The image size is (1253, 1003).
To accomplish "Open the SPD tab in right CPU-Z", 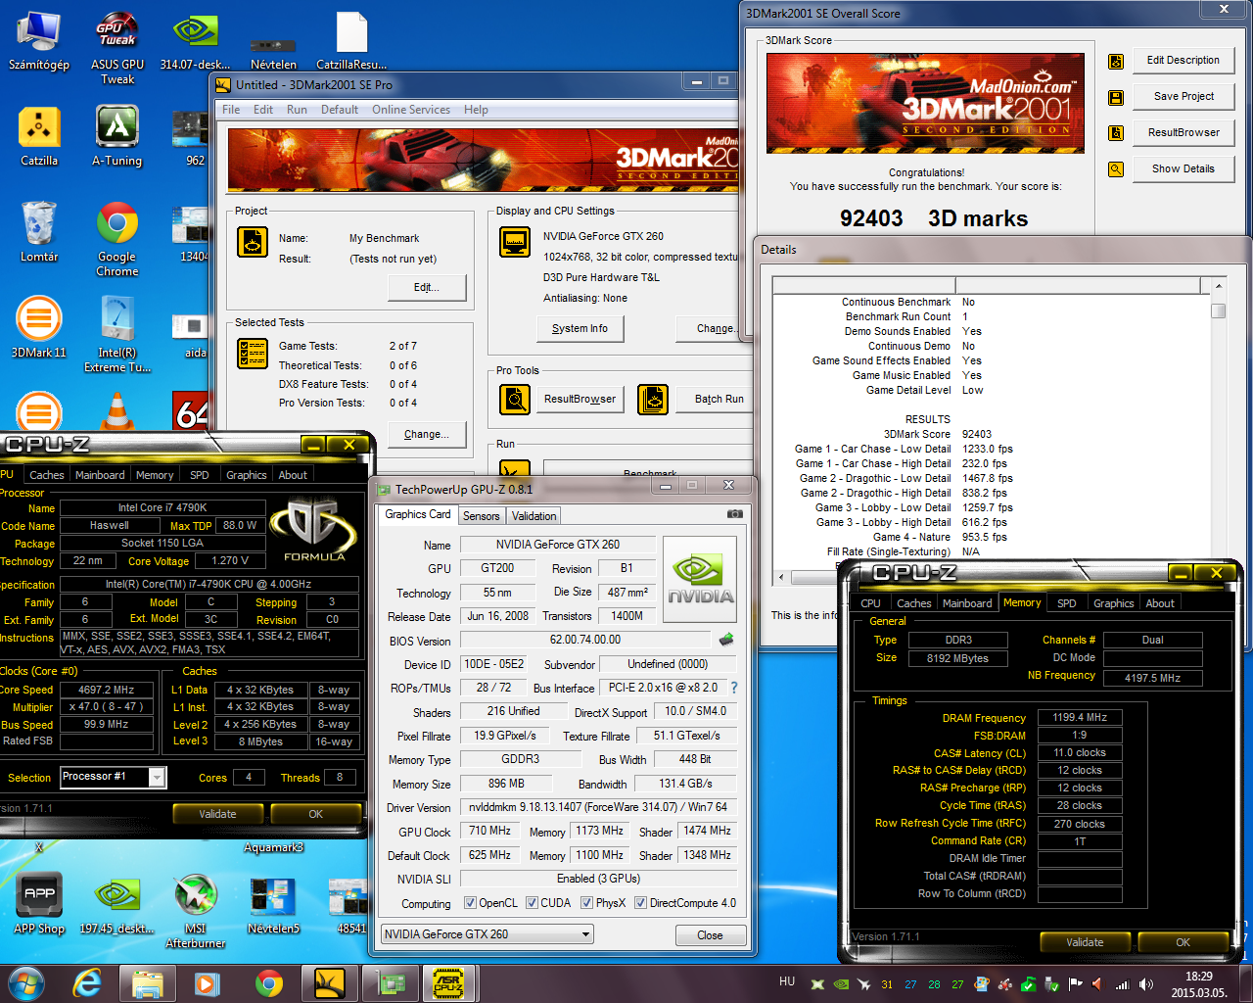I will pos(1067,603).
